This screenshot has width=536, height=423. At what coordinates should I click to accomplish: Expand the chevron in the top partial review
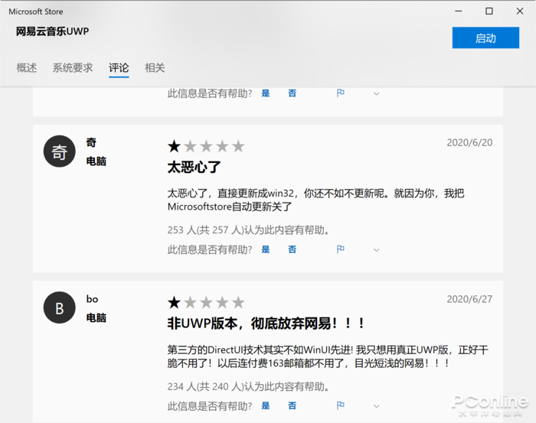(x=377, y=93)
